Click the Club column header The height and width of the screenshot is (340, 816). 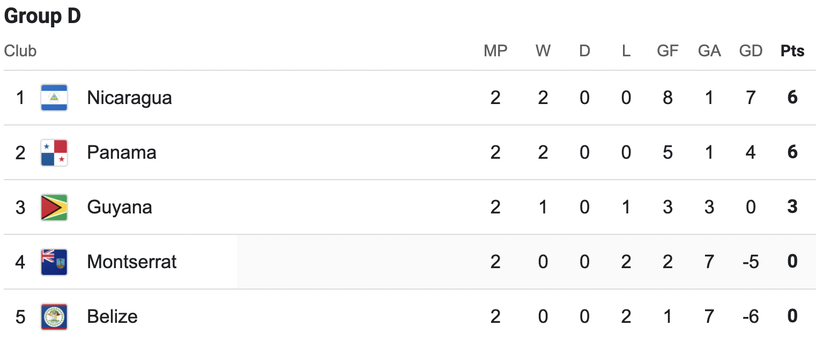coord(20,51)
